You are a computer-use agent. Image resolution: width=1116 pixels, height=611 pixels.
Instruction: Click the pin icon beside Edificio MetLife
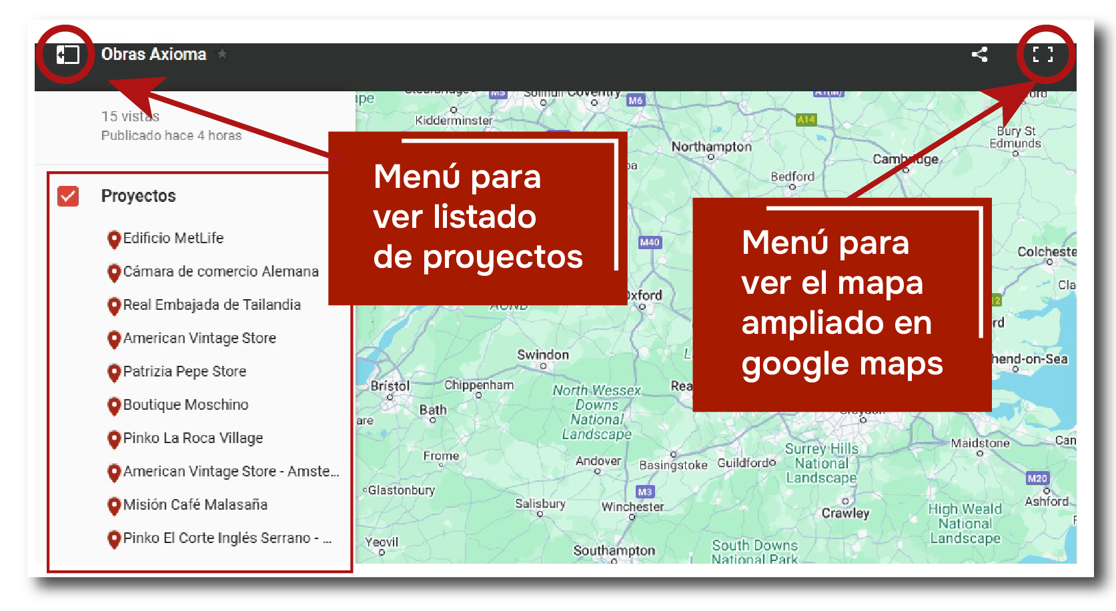click(x=114, y=239)
